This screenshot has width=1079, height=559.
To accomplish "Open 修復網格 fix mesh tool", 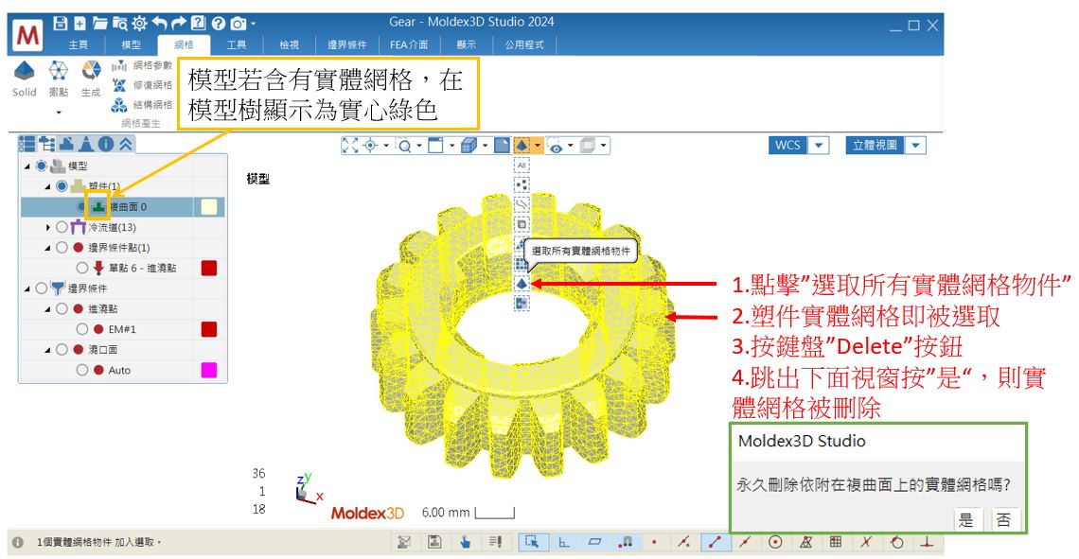I will coord(142,84).
